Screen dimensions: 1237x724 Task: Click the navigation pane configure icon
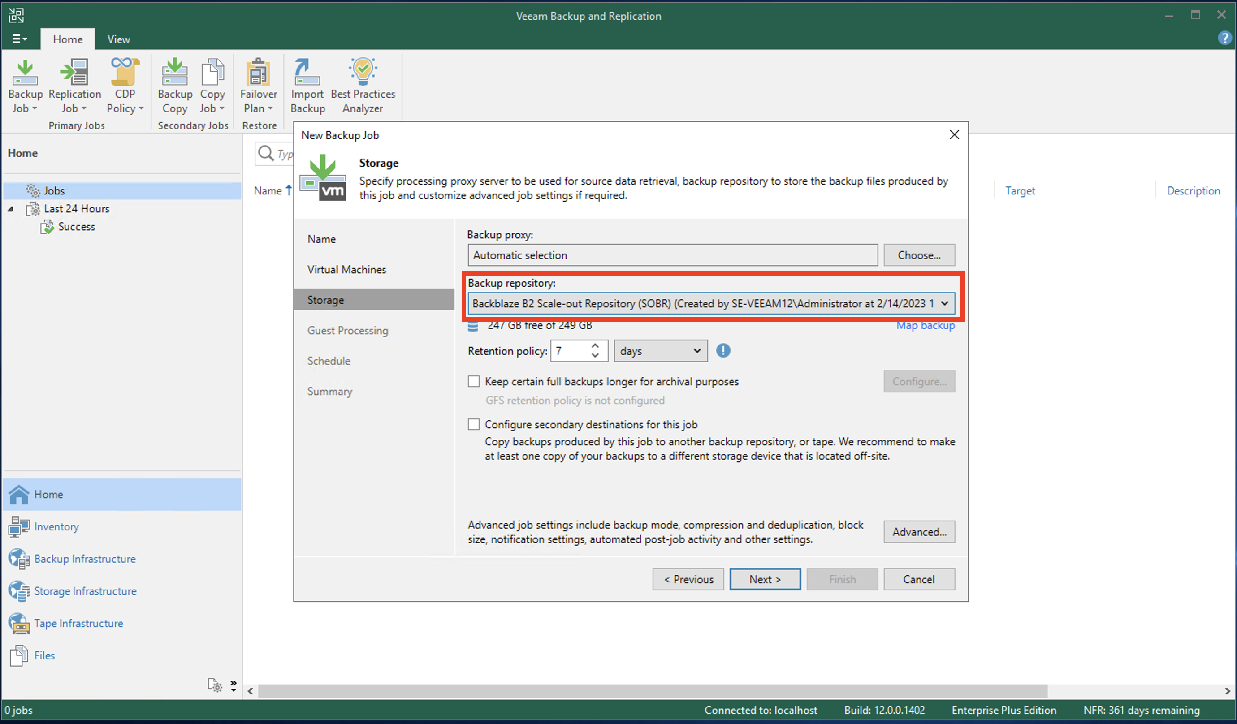(215, 685)
